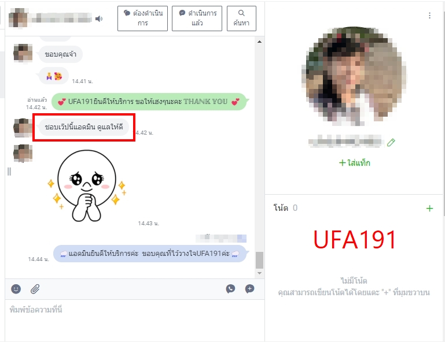The width and height of the screenshot is (445, 342).
Task: Start a voice call with phone bubble icon
Action: pos(230,289)
